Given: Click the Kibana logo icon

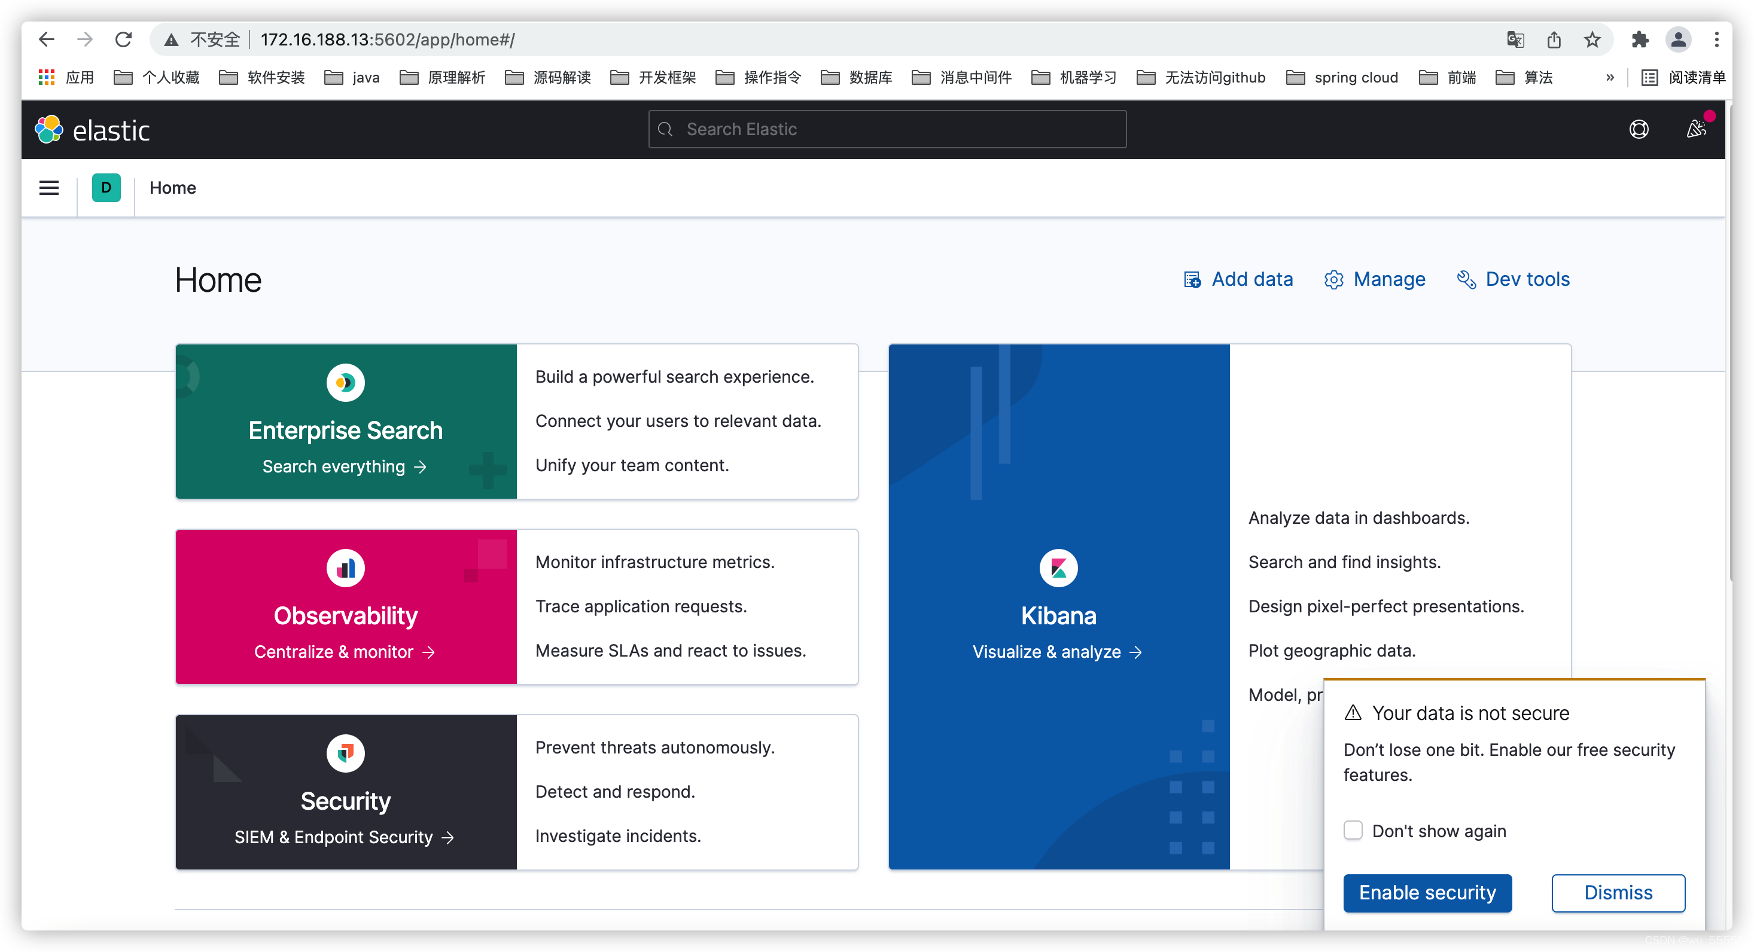Looking at the screenshot, I should [1058, 567].
